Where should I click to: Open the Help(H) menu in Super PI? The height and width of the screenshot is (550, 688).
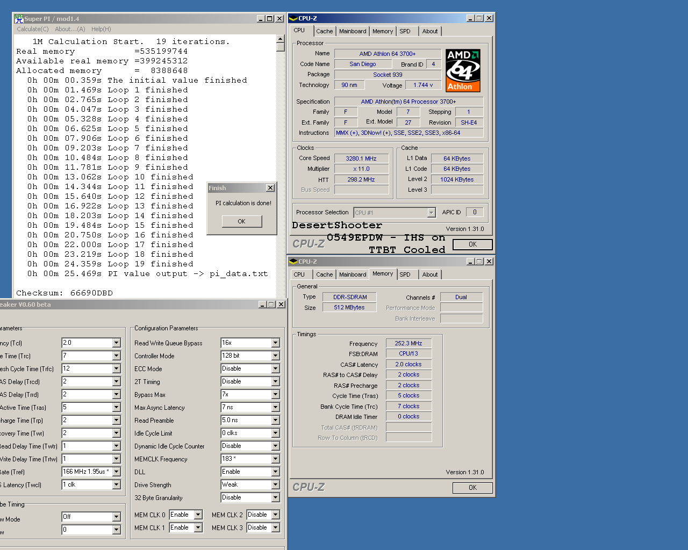[101, 29]
